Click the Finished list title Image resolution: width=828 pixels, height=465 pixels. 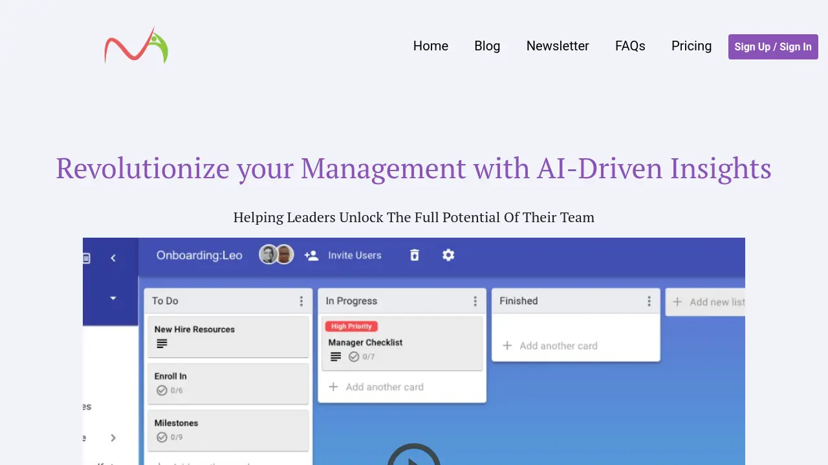pos(519,301)
